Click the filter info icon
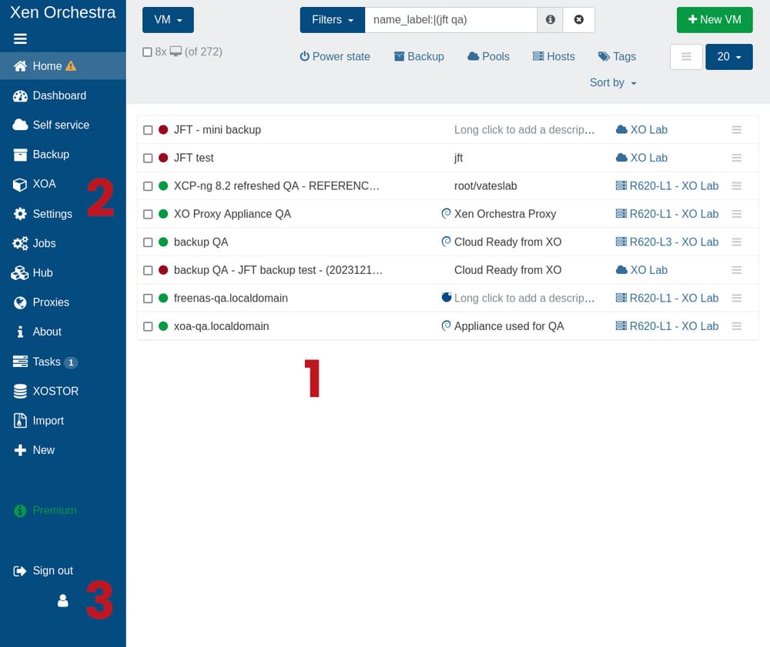Image resolution: width=770 pixels, height=647 pixels. tap(550, 20)
